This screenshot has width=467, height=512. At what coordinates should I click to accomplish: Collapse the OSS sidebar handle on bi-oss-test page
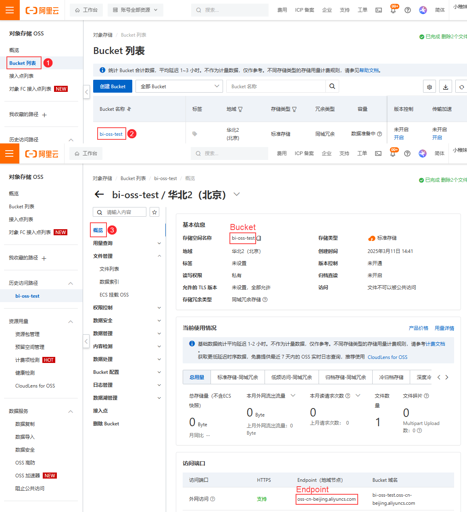[x=86, y=341]
